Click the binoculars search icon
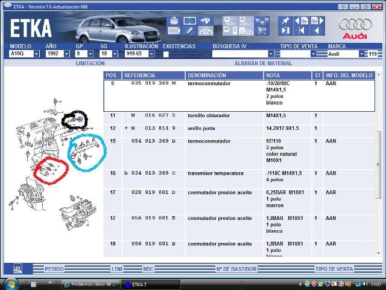Viewport: 386px width, 290px height. [205, 21]
